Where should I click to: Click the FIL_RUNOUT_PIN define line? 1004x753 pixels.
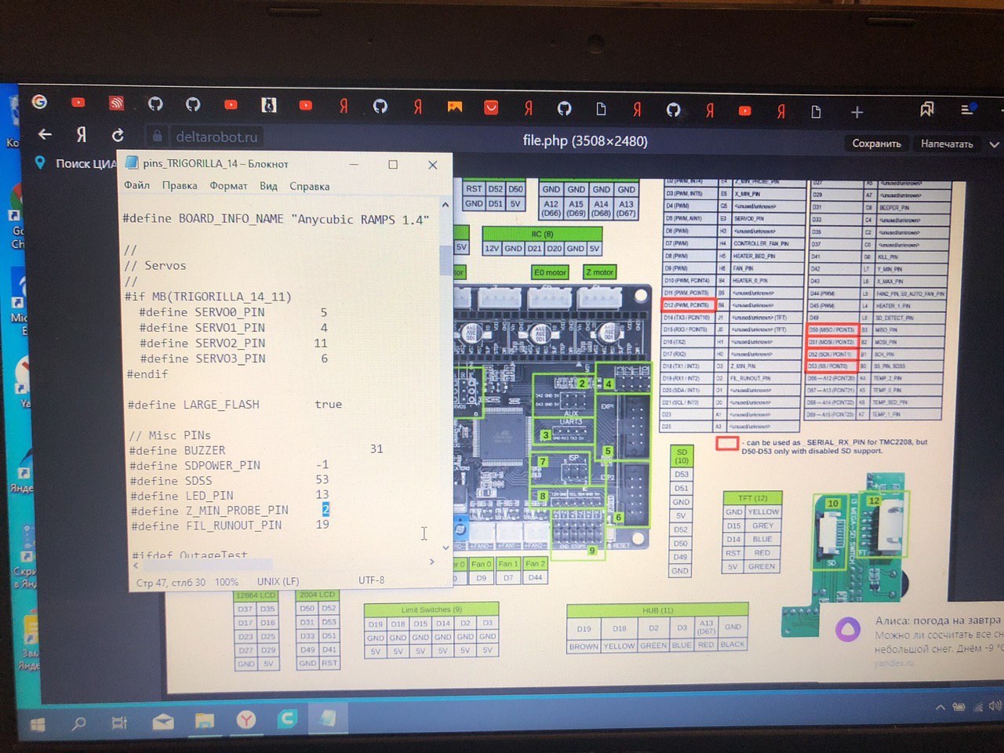[x=231, y=526]
